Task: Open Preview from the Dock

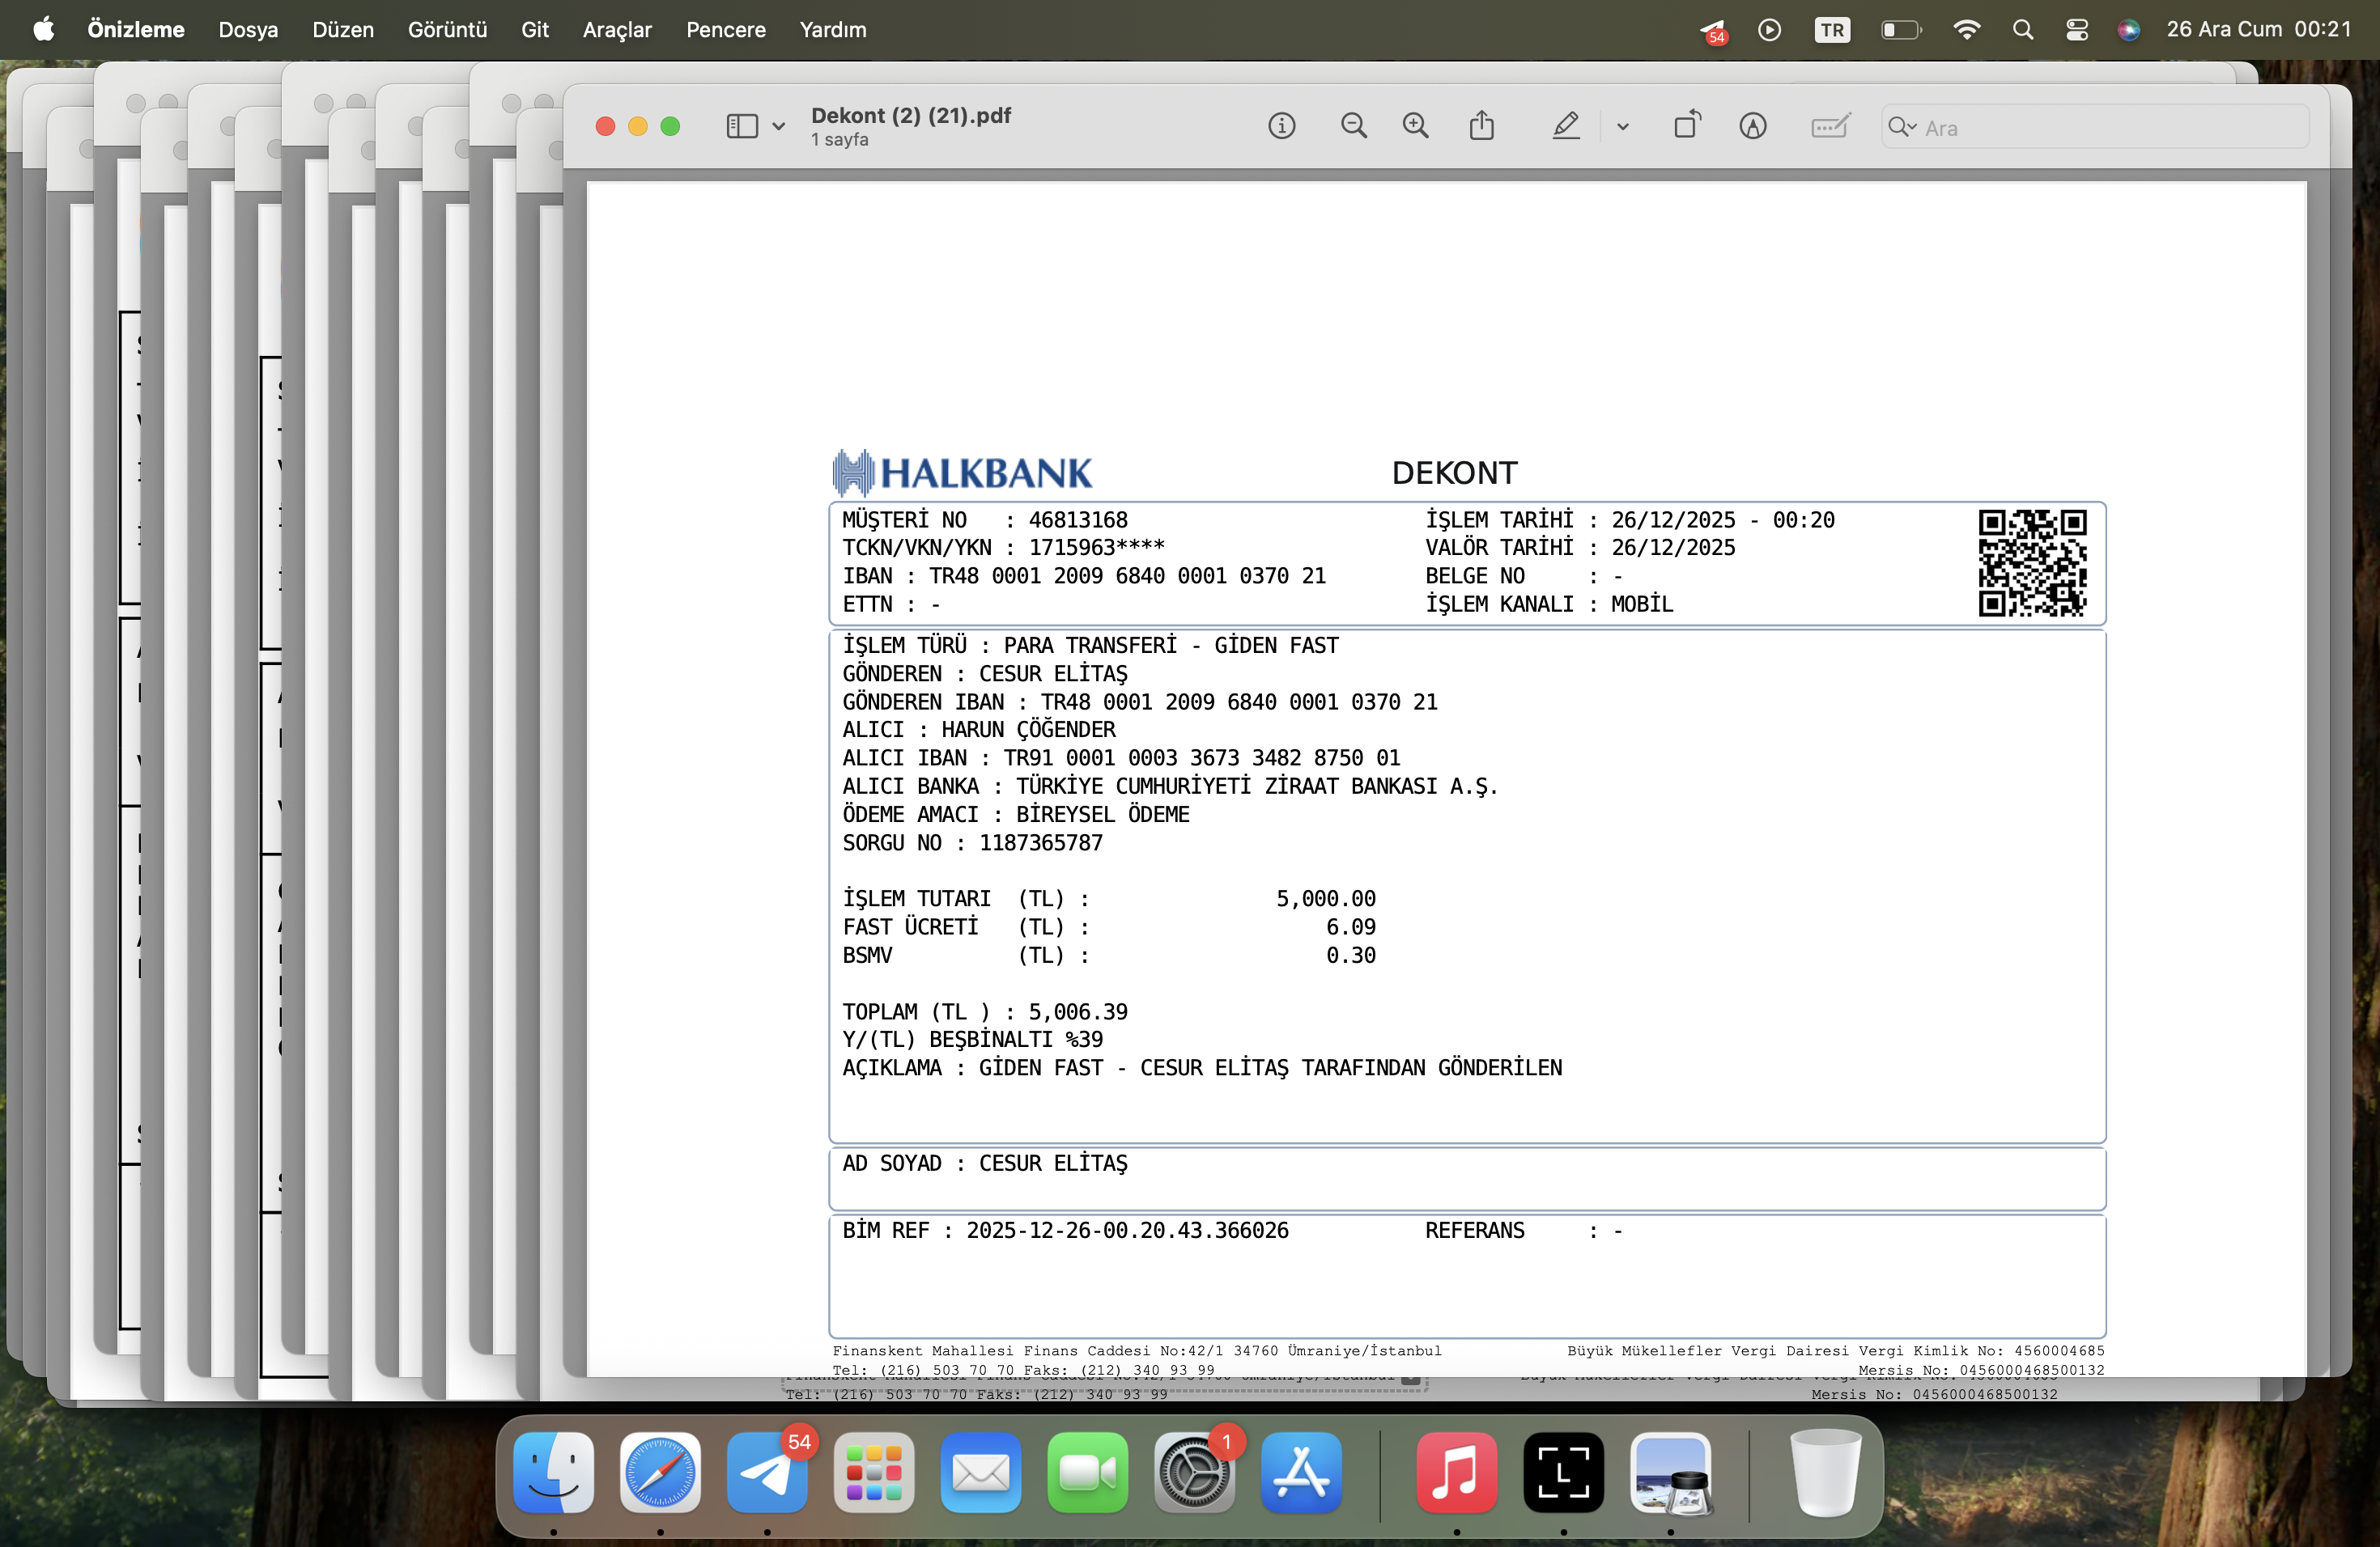Action: tap(1671, 1472)
